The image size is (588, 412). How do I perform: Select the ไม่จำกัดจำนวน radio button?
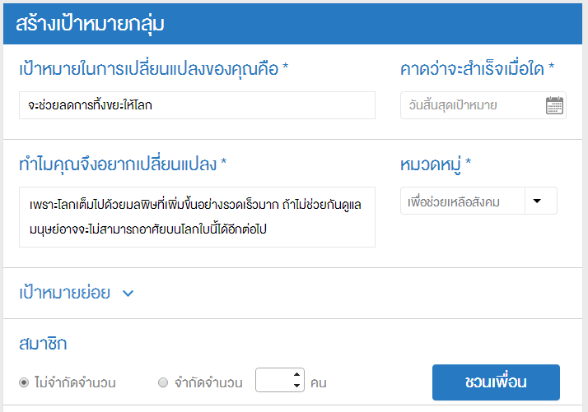[x=24, y=382]
